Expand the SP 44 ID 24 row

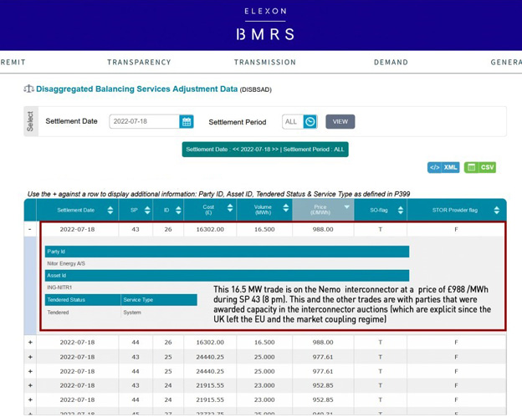(30, 399)
